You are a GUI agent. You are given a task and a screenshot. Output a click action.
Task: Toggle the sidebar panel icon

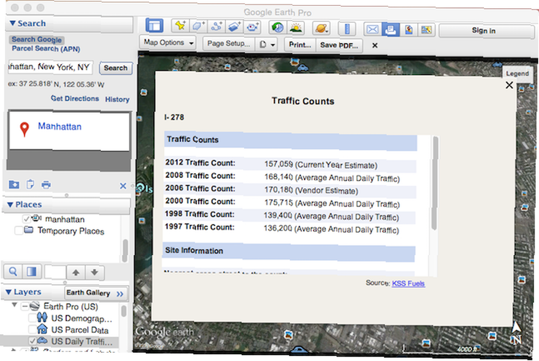click(x=154, y=26)
